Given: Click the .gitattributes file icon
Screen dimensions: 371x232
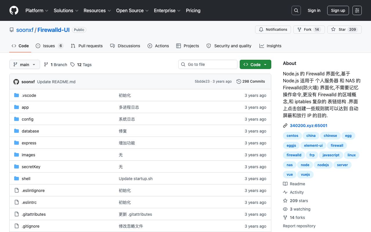Looking at the screenshot, I should click(x=17, y=214).
